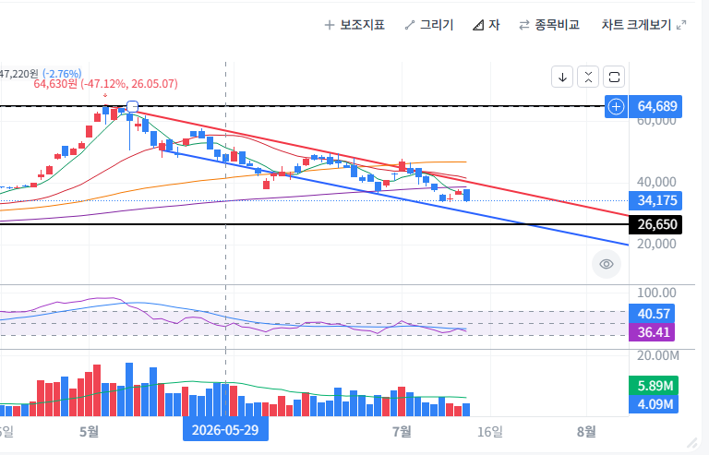Click the green 5.89M volume label

coord(654,386)
